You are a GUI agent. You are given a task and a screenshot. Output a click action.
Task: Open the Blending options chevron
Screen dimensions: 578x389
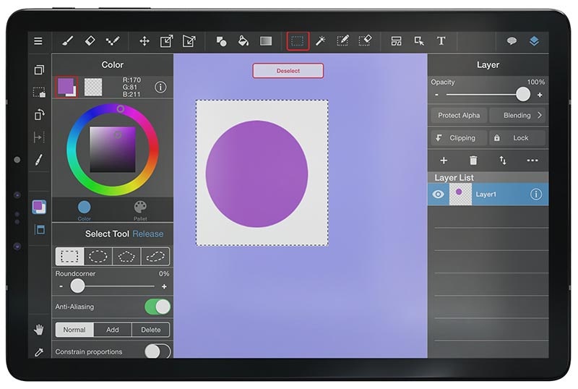(540, 115)
